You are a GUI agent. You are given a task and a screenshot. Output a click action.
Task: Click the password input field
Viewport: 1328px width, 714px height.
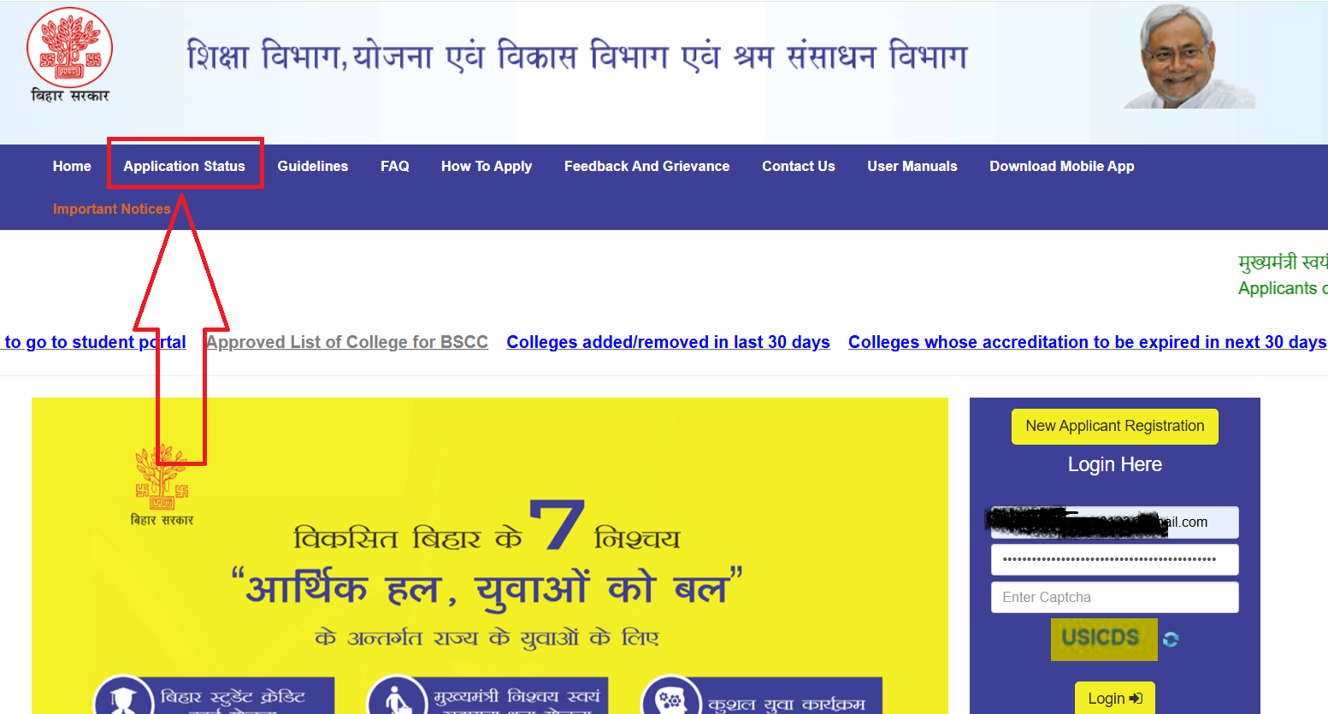pos(1115,559)
